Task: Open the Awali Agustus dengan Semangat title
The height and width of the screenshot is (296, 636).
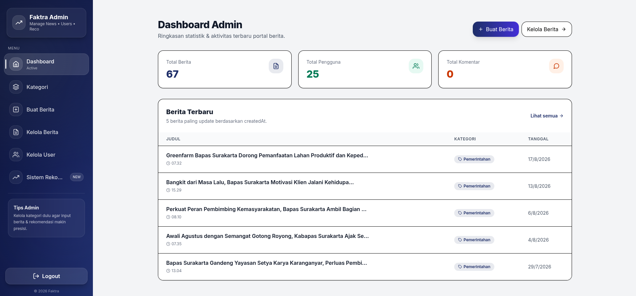Action: click(267, 236)
